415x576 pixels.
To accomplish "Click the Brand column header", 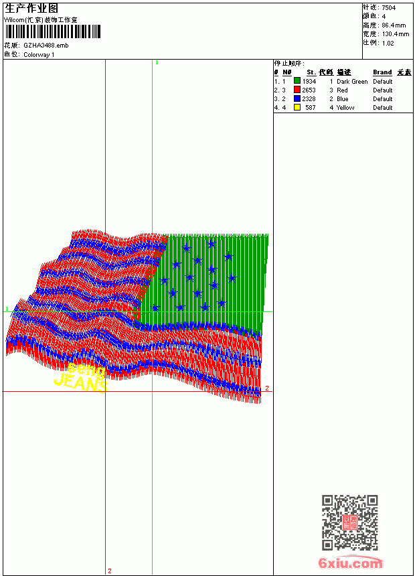I will (382, 72).
